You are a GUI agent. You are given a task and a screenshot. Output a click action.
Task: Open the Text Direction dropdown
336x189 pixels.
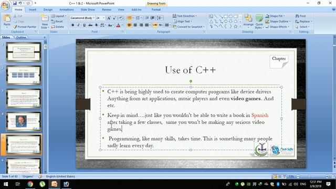coord(184,16)
